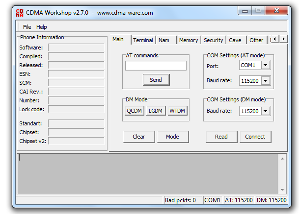
Task: Click the SCM field
Action: (76, 83)
